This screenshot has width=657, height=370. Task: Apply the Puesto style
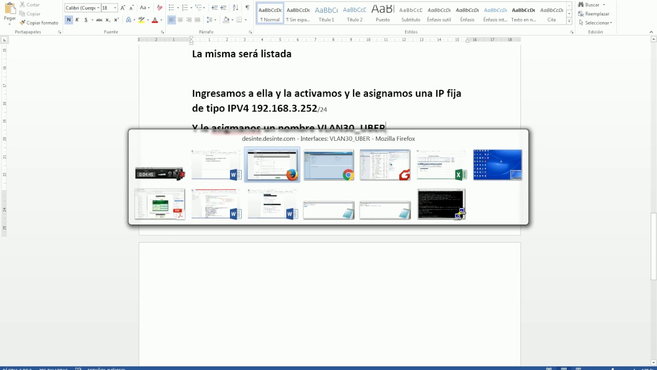383,14
